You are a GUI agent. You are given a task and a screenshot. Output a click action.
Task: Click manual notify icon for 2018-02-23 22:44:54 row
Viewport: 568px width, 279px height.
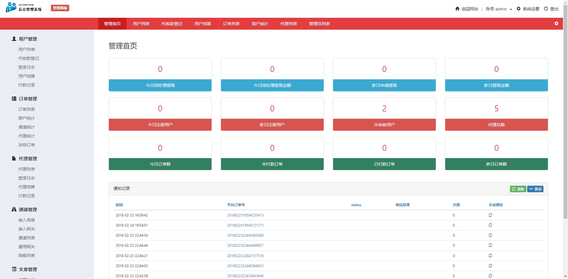tap(490, 235)
